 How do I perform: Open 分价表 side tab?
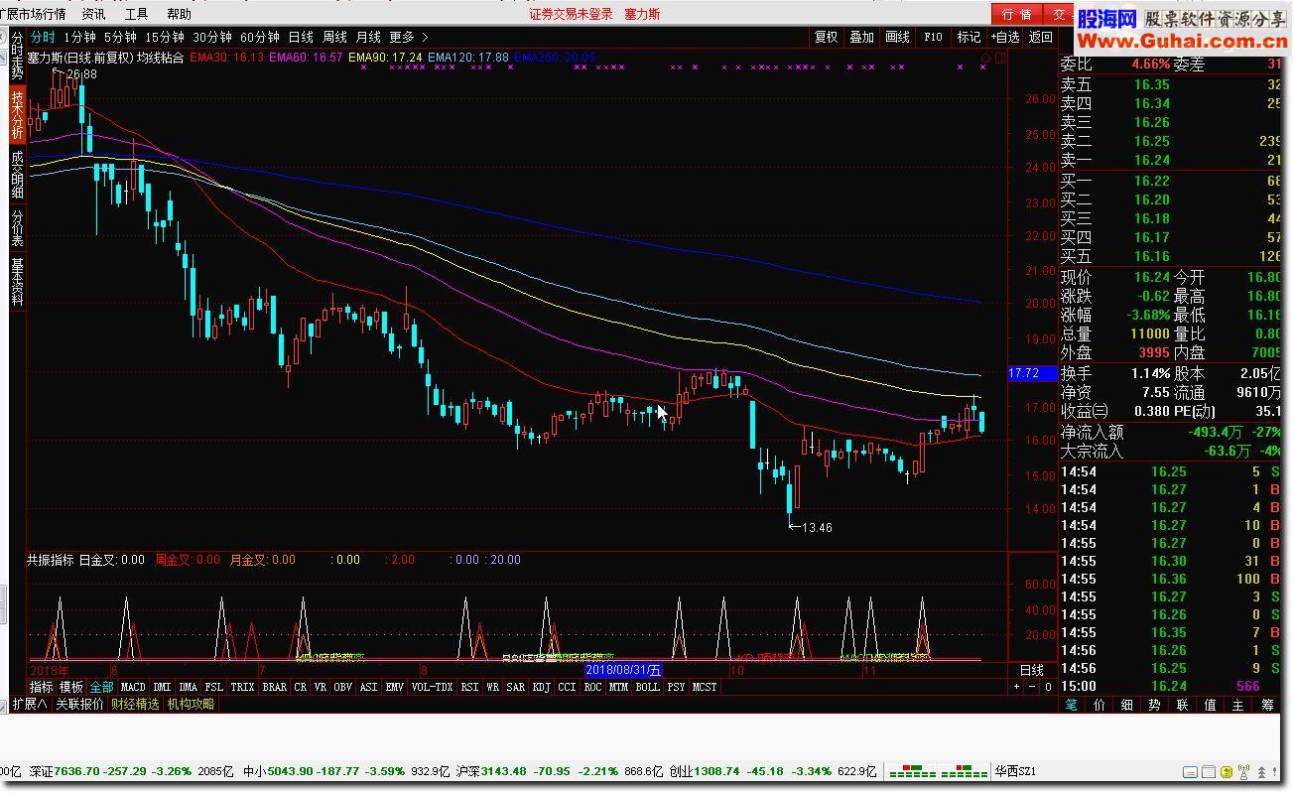(x=17, y=227)
